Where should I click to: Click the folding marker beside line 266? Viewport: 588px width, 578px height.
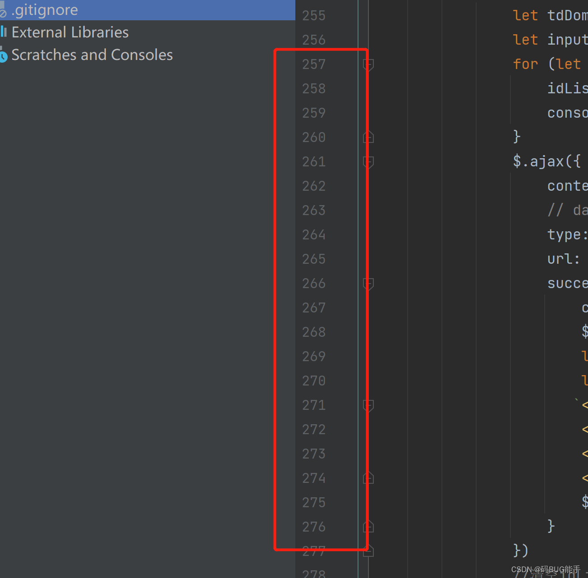[367, 284]
